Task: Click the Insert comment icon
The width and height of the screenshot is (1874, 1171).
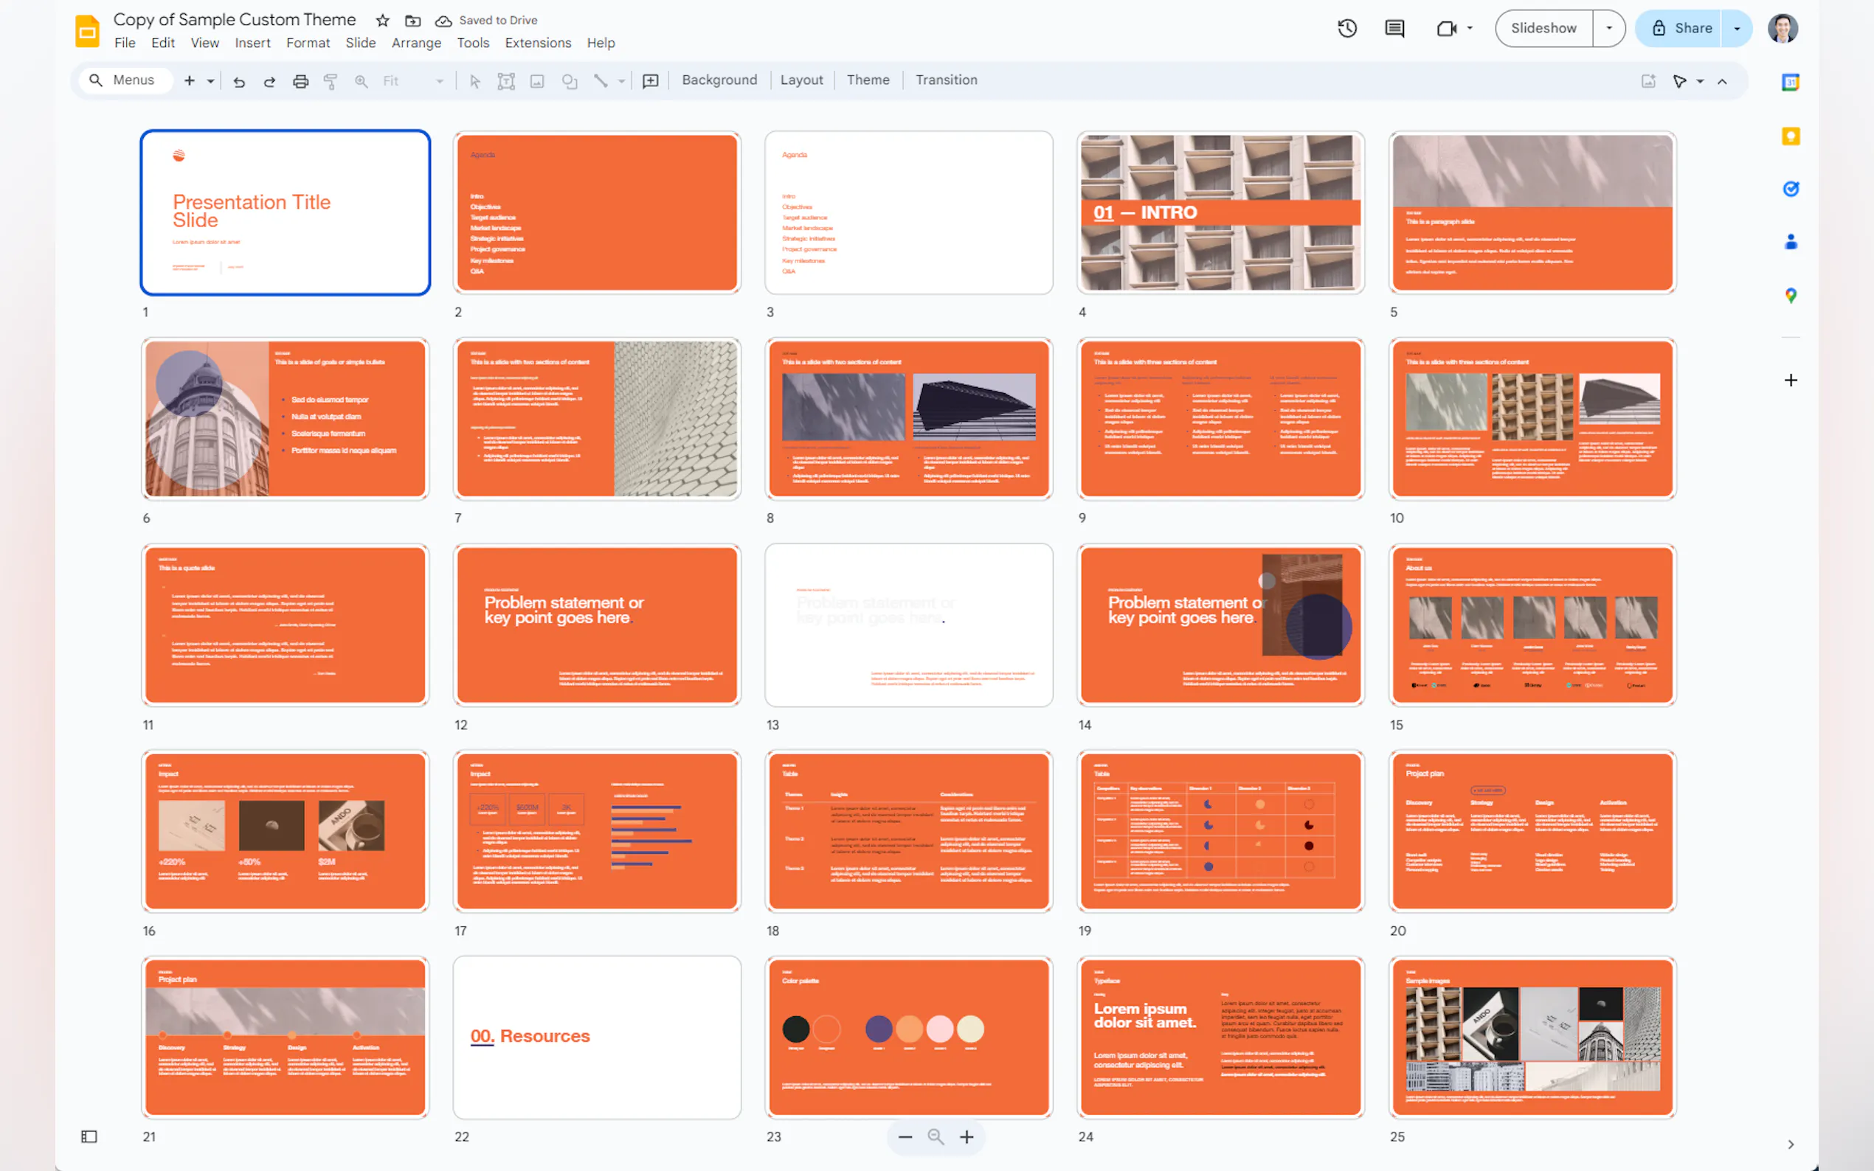Action: pos(650,80)
